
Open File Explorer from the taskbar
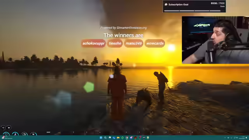pyautogui.click(x=118, y=138)
